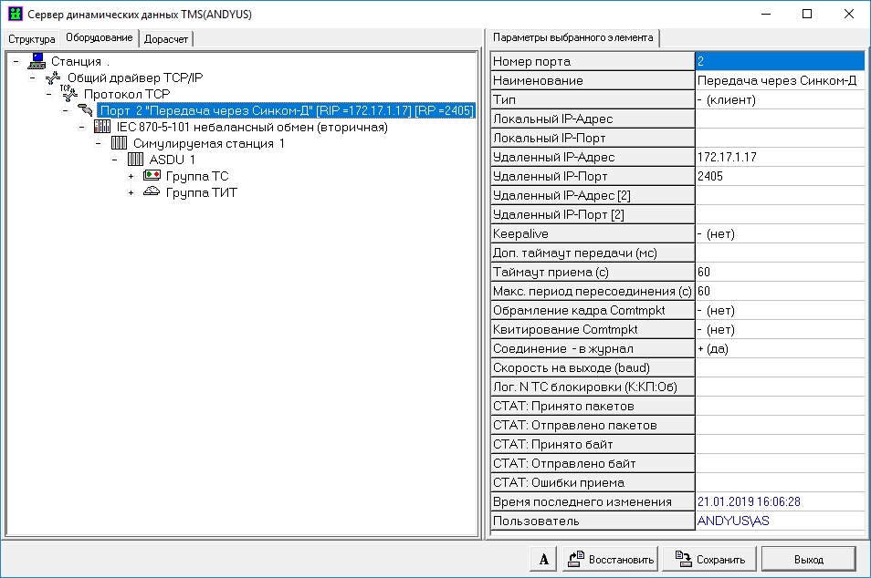Click the Группа ТИТ icon
This screenshot has width=871, height=578.
[x=152, y=192]
